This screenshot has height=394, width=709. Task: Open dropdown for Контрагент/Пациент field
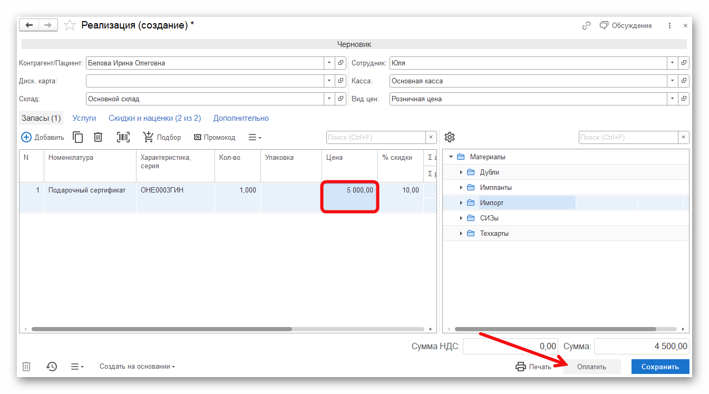pyautogui.click(x=329, y=63)
